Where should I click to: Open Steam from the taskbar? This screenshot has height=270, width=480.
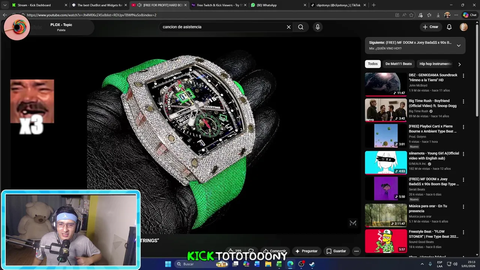click(x=312, y=264)
